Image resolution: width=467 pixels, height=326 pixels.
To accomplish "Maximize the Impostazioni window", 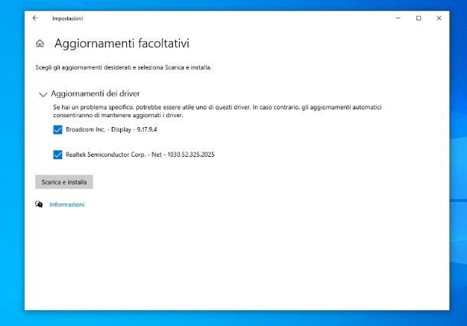I will coord(419,18).
